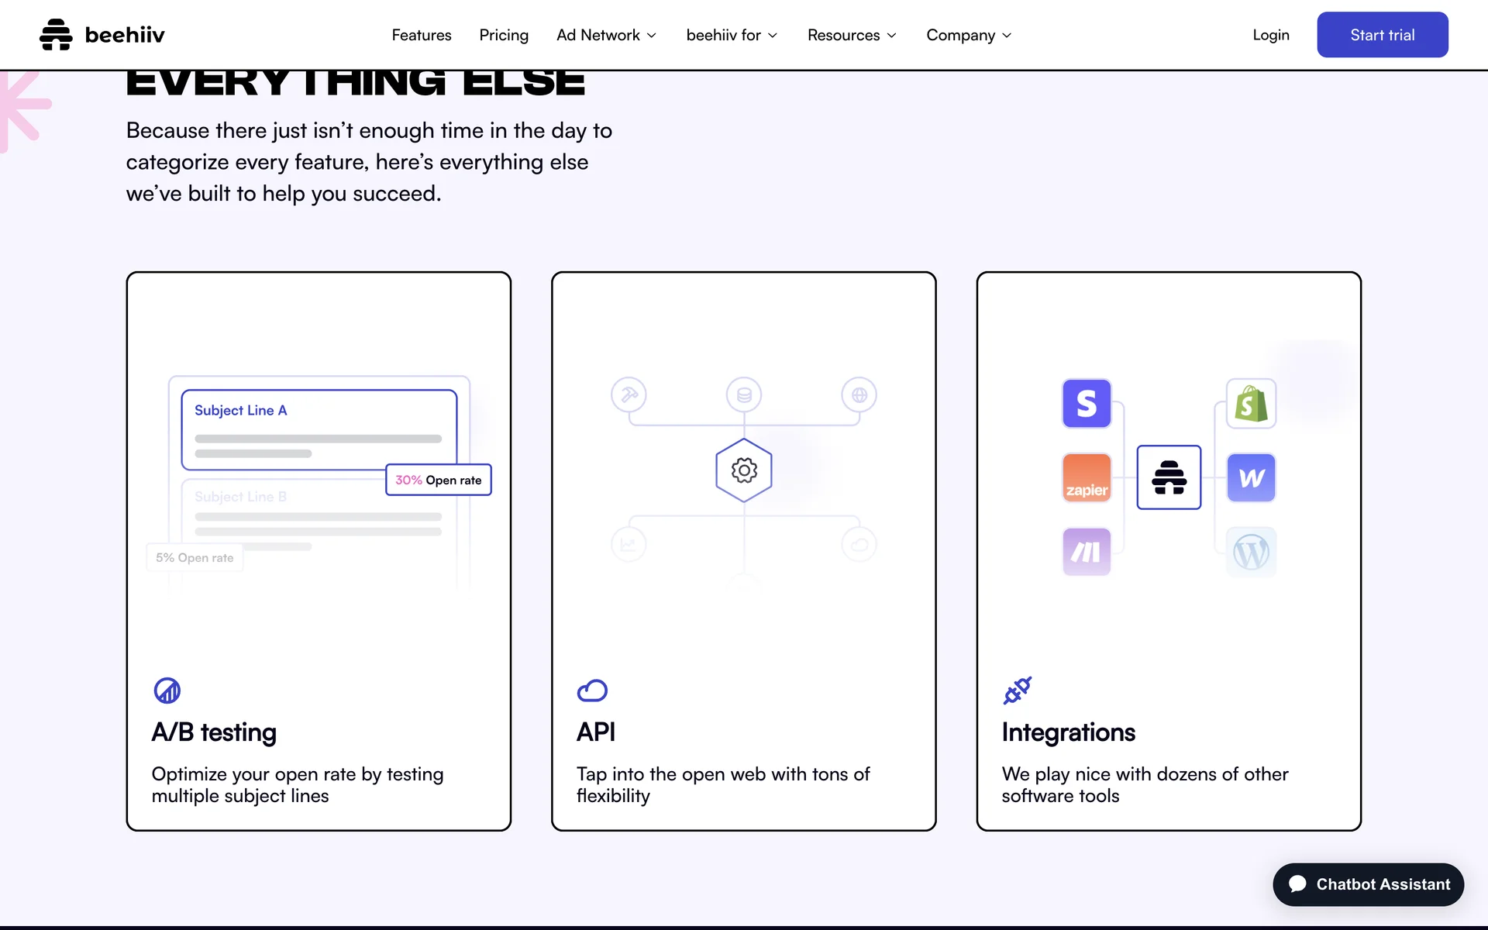Click the Stripe integration icon
Screen dimensions: 1488x930
point(1087,403)
